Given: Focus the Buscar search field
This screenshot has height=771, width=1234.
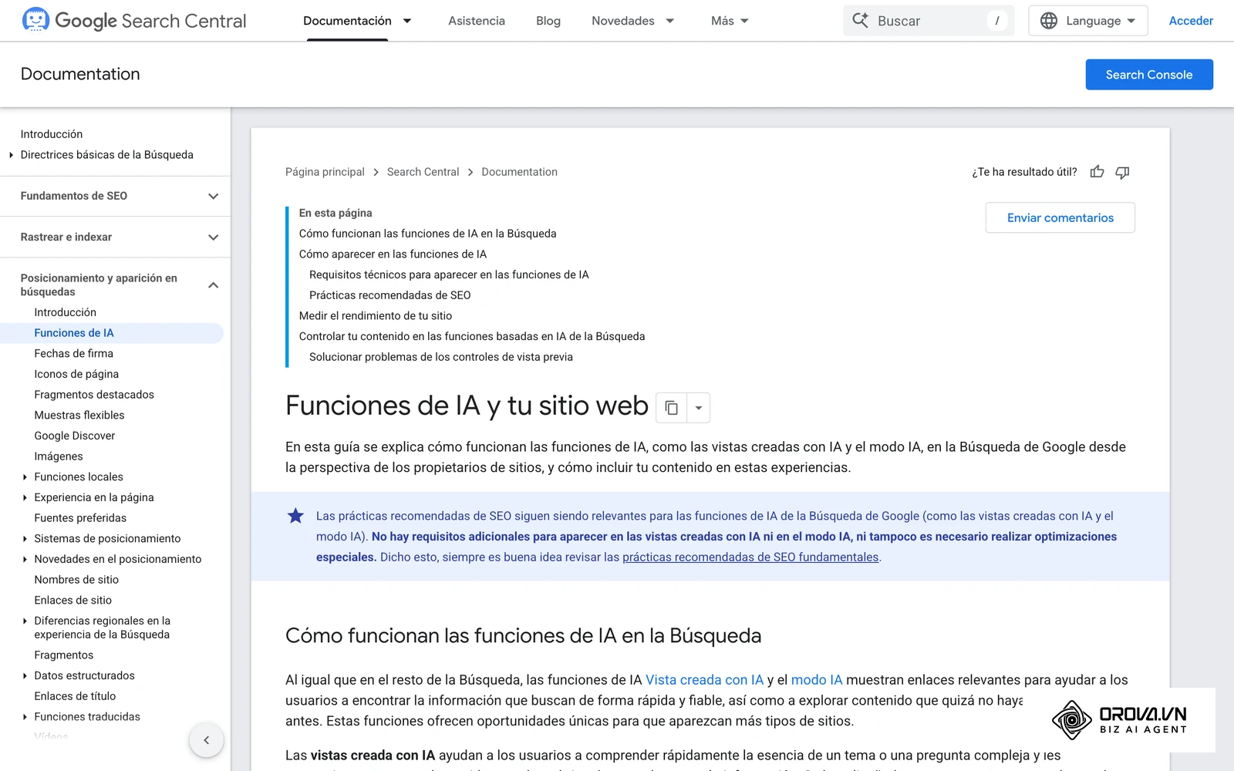Looking at the screenshot, I should tap(929, 21).
